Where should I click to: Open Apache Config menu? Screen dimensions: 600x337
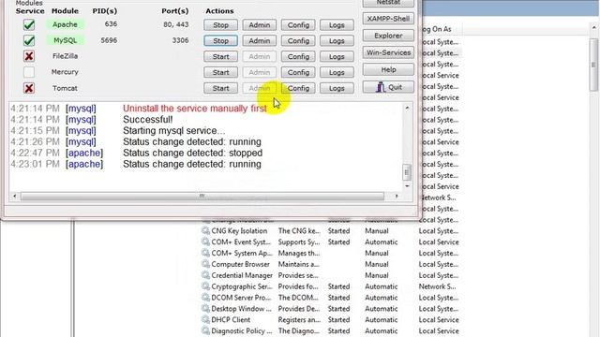click(298, 25)
